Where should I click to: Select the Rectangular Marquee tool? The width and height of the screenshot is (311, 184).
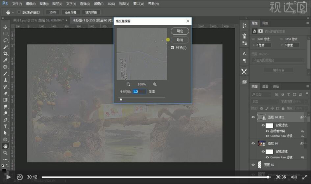pos(5,33)
